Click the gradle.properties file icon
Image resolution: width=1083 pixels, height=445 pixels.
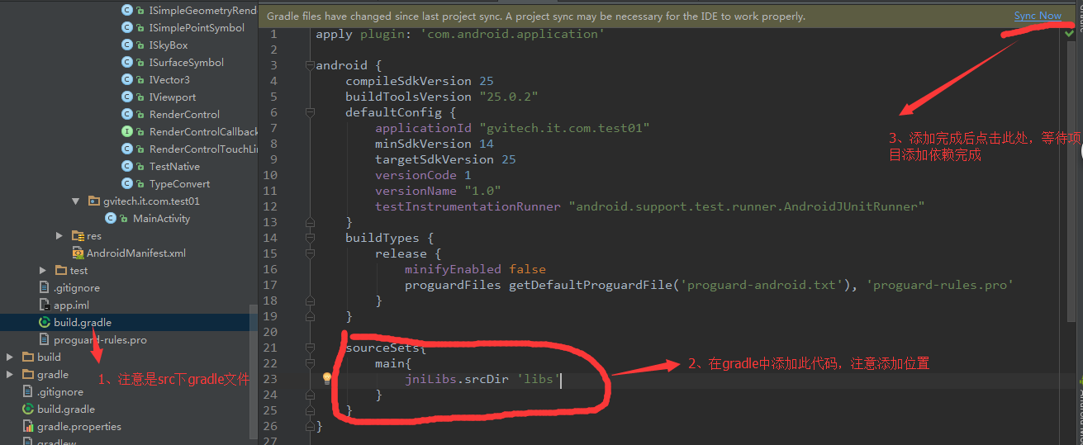tap(28, 426)
